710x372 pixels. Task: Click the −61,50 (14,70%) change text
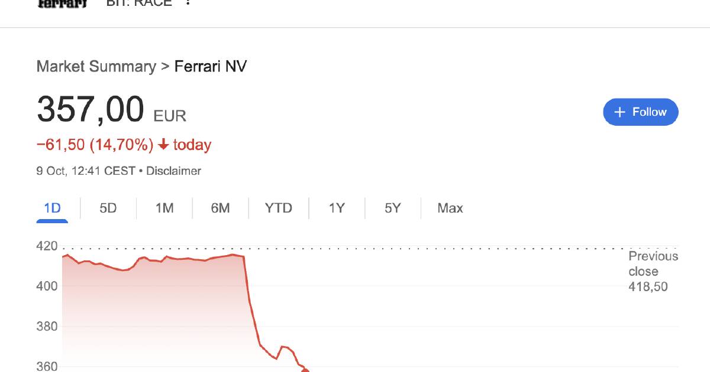click(95, 145)
